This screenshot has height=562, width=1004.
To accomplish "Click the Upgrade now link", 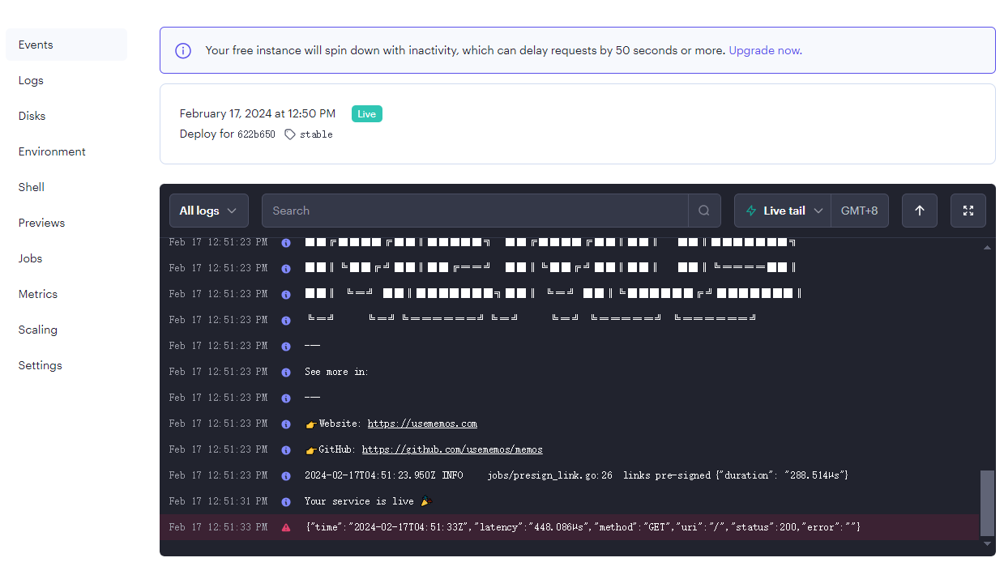I will point(764,50).
